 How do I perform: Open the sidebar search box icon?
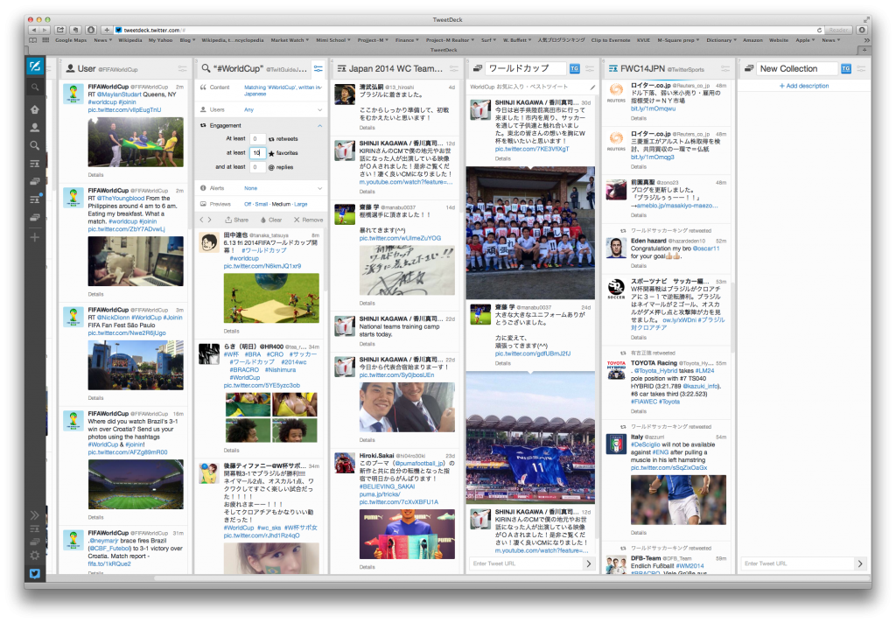pos(35,87)
